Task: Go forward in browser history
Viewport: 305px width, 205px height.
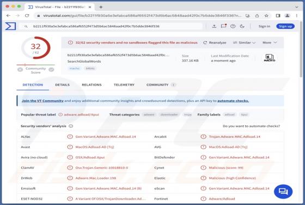Action: click(x=17, y=16)
